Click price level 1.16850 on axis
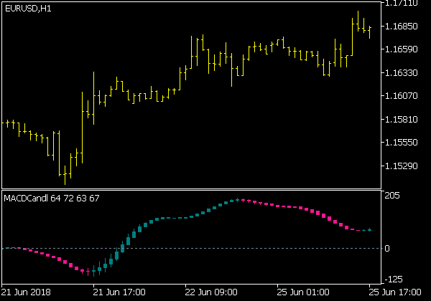Viewport: 431px width, 301px height. click(x=401, y=27)
